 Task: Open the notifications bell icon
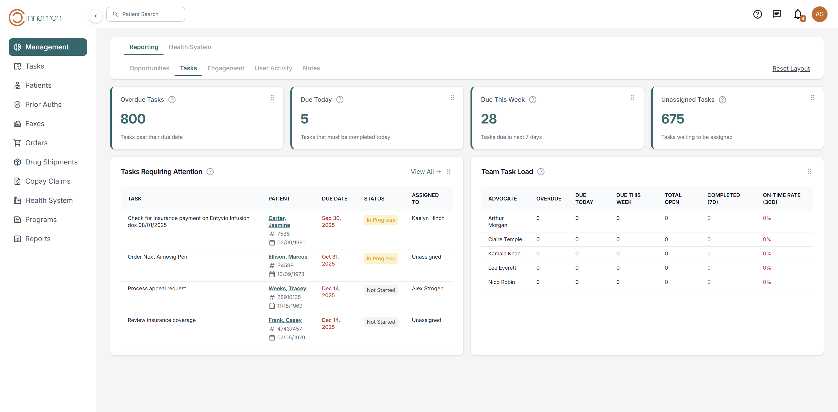coord(798,14)
